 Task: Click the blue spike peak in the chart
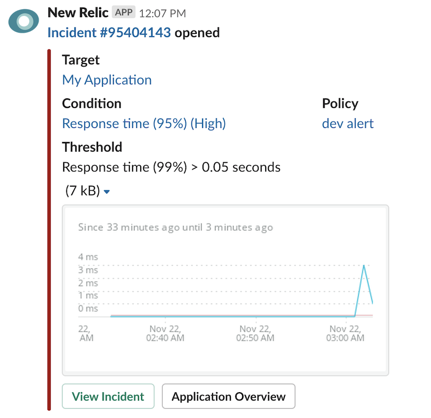click(x=364, y=265)
